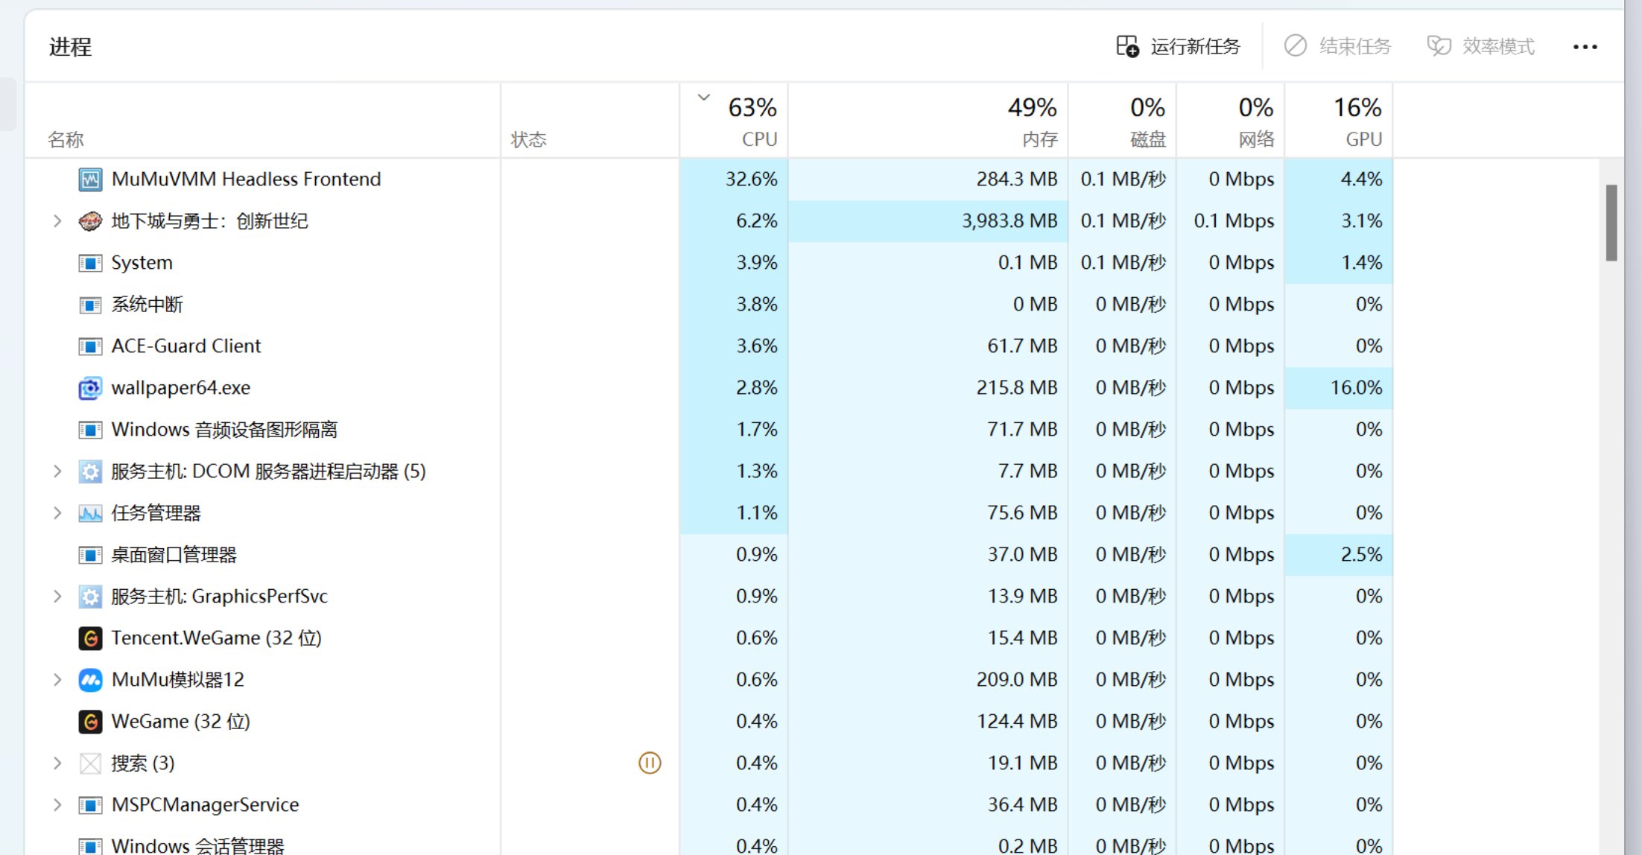Click the GraphicsPerfSvc service gear icon
Screen dimensions: 1642x855
pyautogui.click(x=90, y=597)
